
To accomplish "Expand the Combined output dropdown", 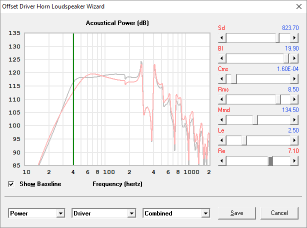I will [x=205, y=213].
